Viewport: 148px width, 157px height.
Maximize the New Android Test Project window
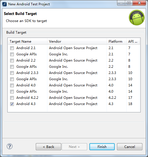(129, 3)
